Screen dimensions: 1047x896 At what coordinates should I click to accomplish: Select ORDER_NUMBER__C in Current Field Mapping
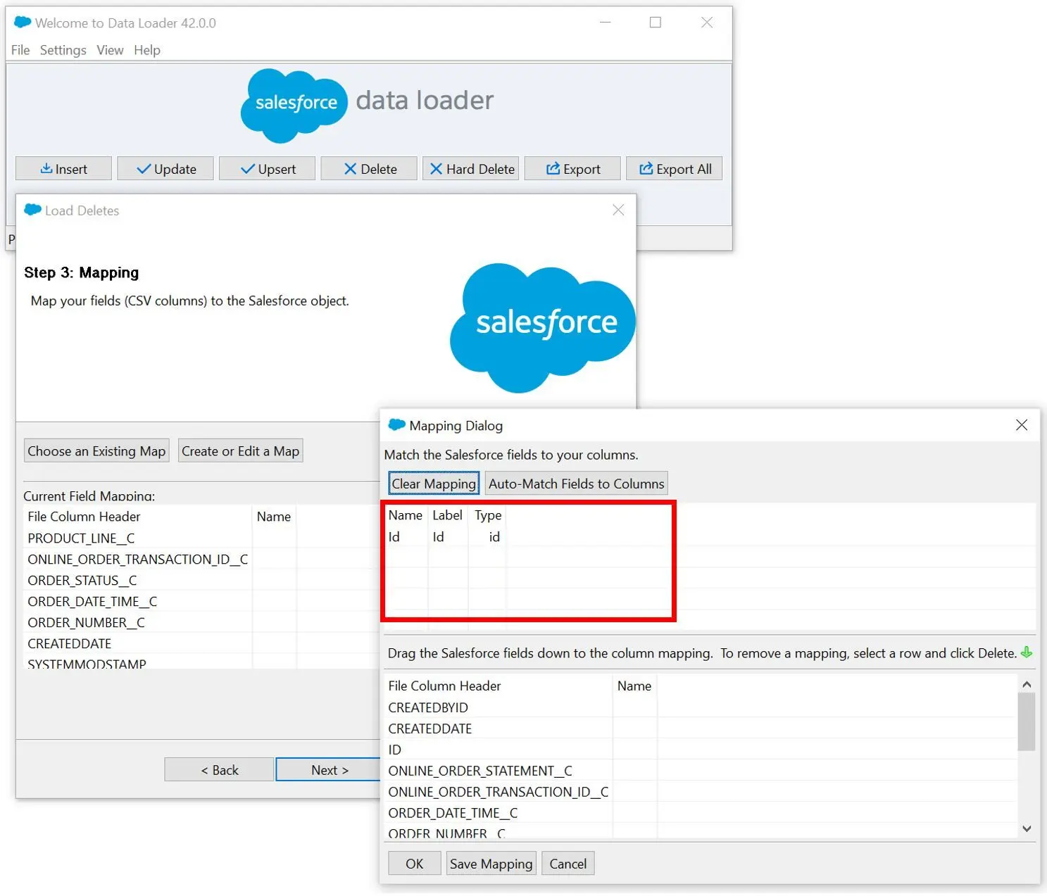pos(202,623)
